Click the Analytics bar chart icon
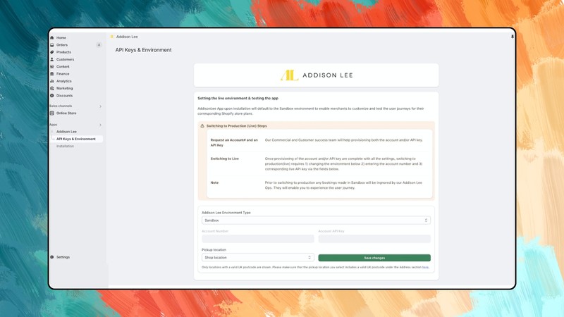564x317 pixels. click(x=51, y=81)
